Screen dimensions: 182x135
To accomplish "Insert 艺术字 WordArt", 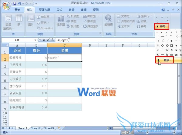I will (124, 26).
